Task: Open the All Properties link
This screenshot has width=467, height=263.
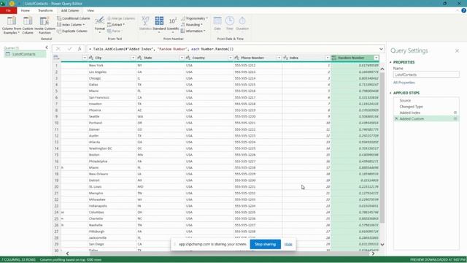Action: [404, 83]
